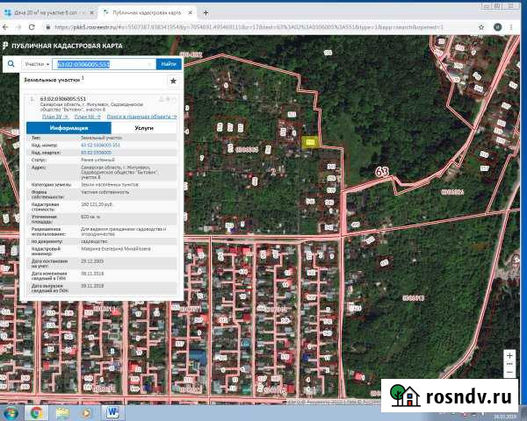
Task: Open the План ЗУ link
Action: point(51,116)
